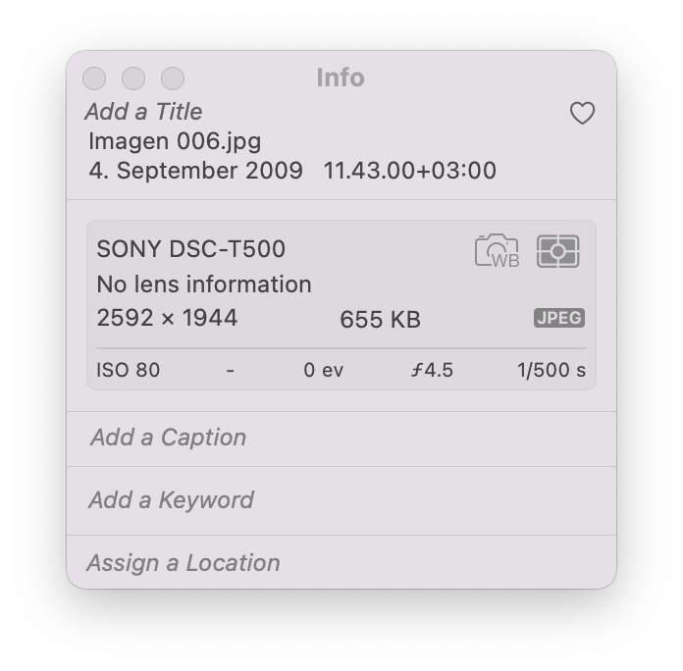Click the 655 KB file size
683x671 pixels.
pos(380,319)
